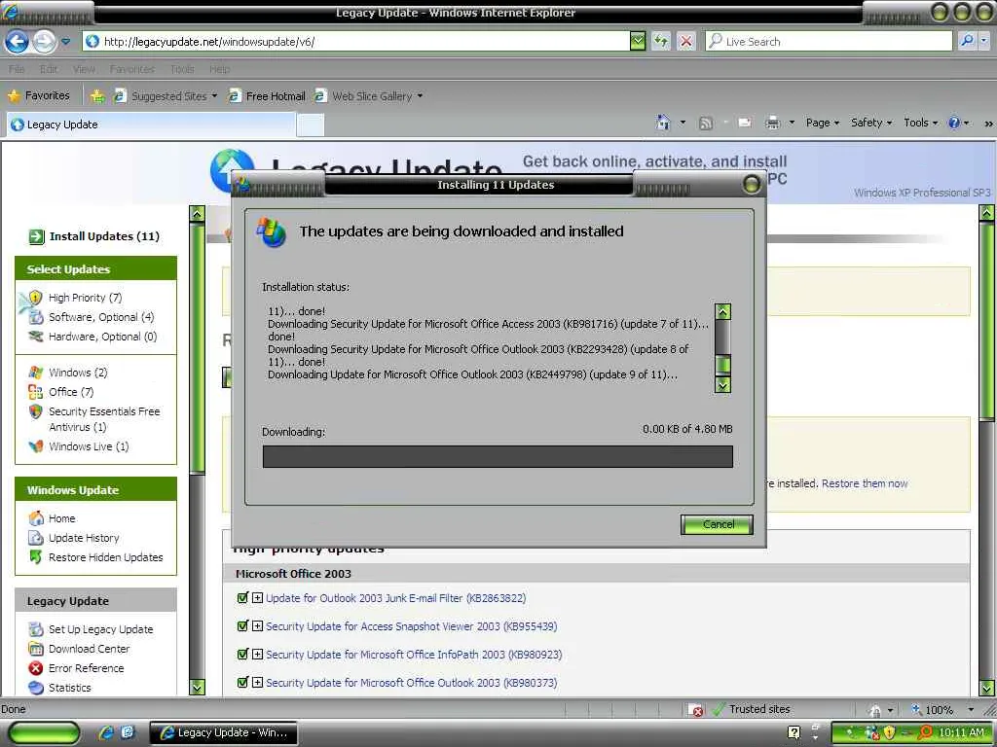The width and height of the screenshot is (997, 747).
Task: Click installation status scroll up arrow
Action: [722, 312]
